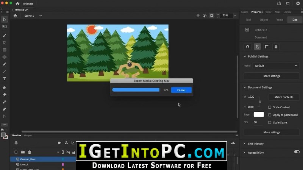Image resolution: width=303 pixels, height=170 pixels.
Task: Switch to the Object properties tab
Action: (x=264, y=20)
